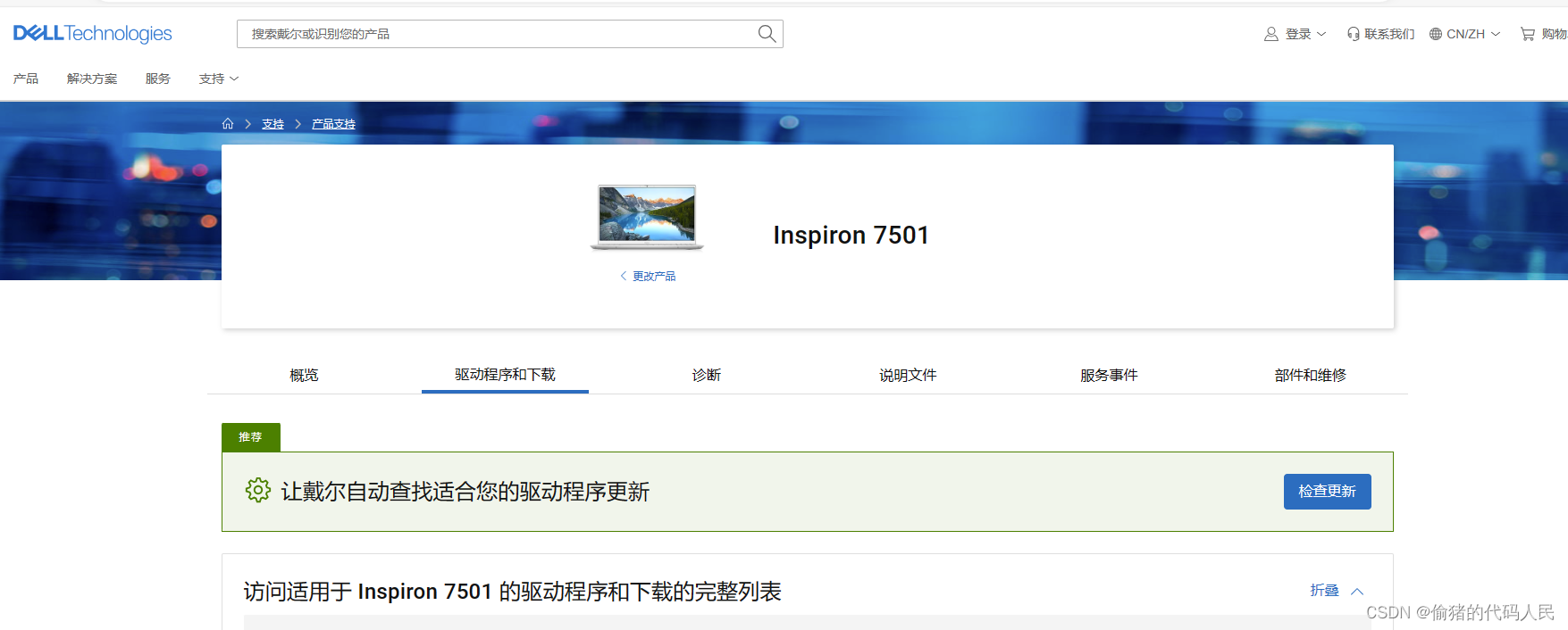
Task: Click the 推荐 label tag
Action: [x=250, y=437]
